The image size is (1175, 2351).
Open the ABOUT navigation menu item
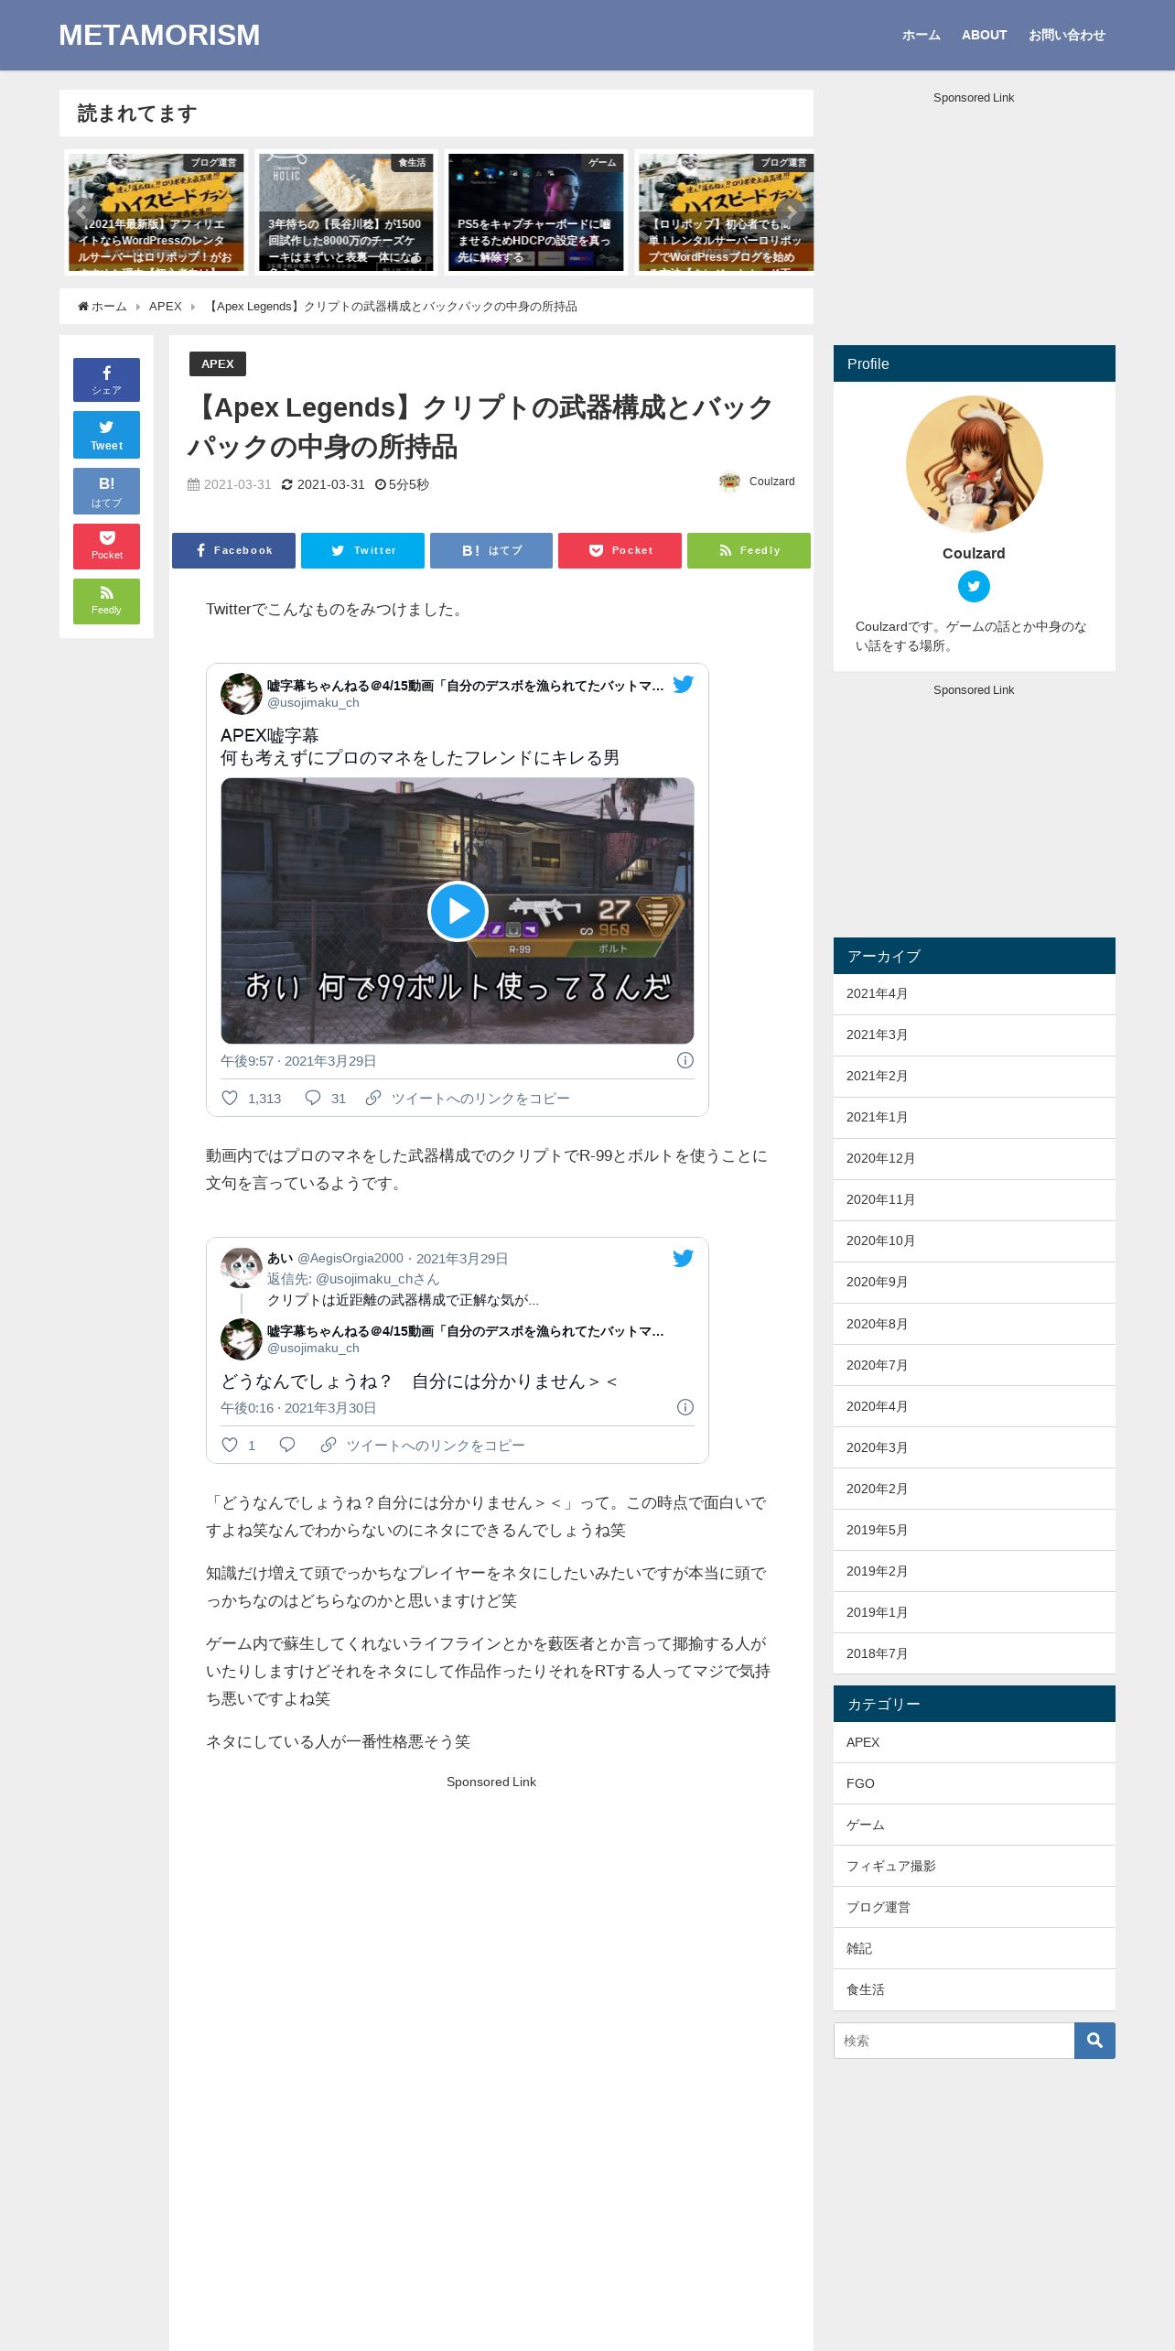984,35
